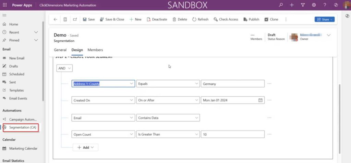The height and width of the screenshot is (163, 351).
Task: Click the Copilot icon in right rail
Action: (x=347, y=16)
